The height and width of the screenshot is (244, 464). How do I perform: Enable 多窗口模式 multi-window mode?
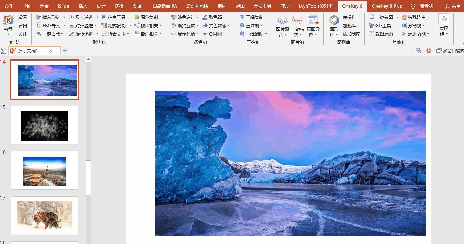(x=450, y=51)
